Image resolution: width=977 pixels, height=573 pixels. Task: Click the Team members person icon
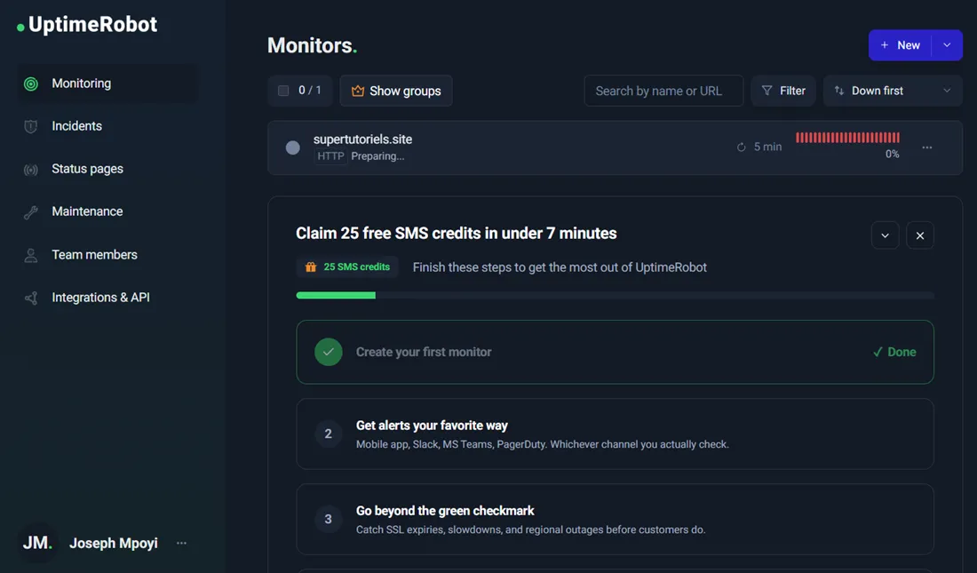coord(30,255)
